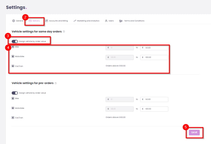
Task: Click the Delivery tab icon
Action: [x=30, y=21]
